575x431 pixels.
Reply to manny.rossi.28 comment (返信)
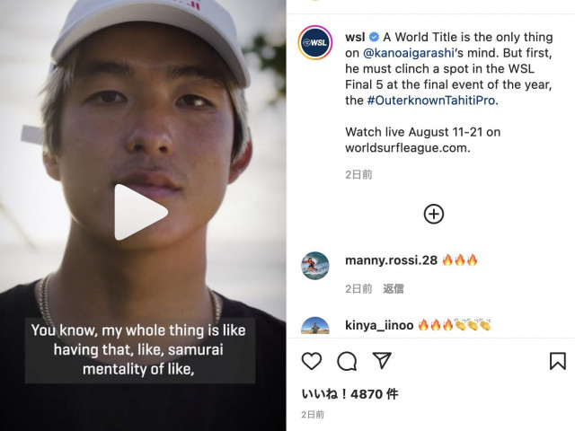[394, 289]
